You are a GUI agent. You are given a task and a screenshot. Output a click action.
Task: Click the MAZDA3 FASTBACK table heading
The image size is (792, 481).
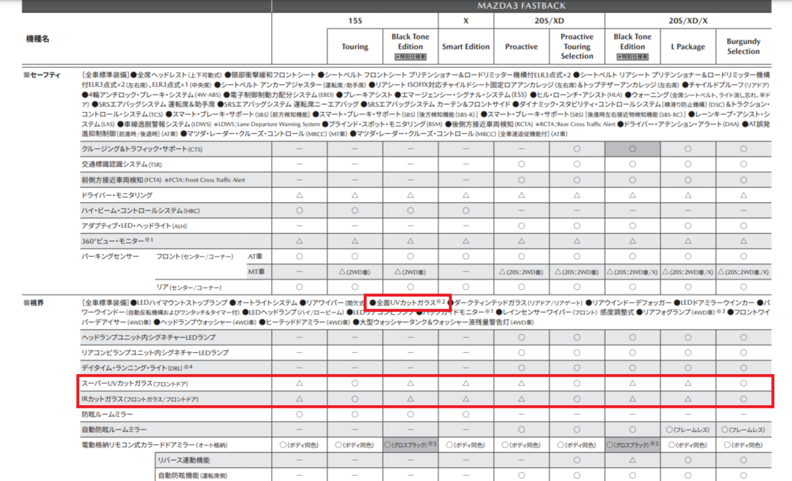click(x=522, y=5)
